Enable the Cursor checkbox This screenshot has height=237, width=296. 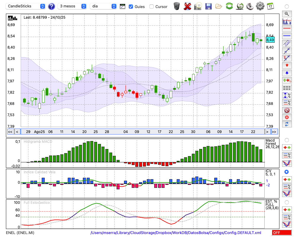(152, 7)
